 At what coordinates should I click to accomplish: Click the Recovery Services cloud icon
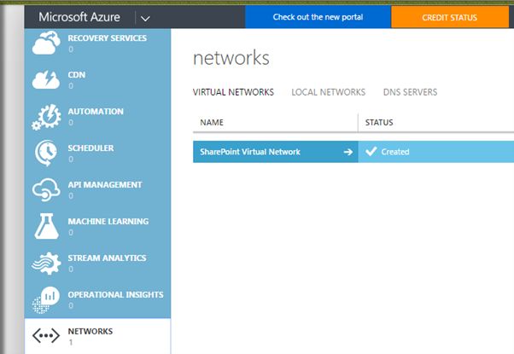[44, 44]
